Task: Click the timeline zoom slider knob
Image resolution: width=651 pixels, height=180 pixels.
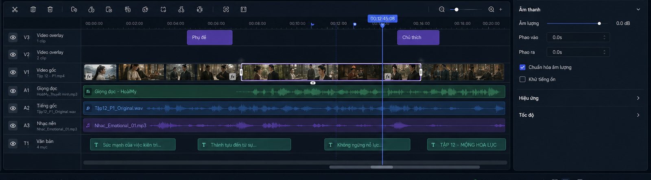Action: pos(457,9)
